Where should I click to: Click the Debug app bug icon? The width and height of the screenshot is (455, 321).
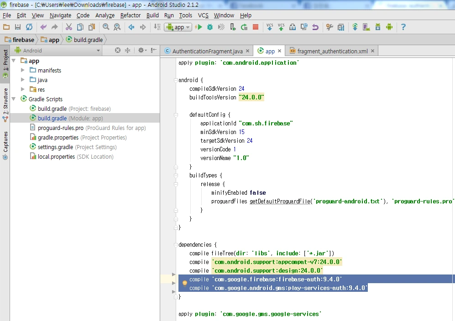pyautogui.click(x=210, y=27)
